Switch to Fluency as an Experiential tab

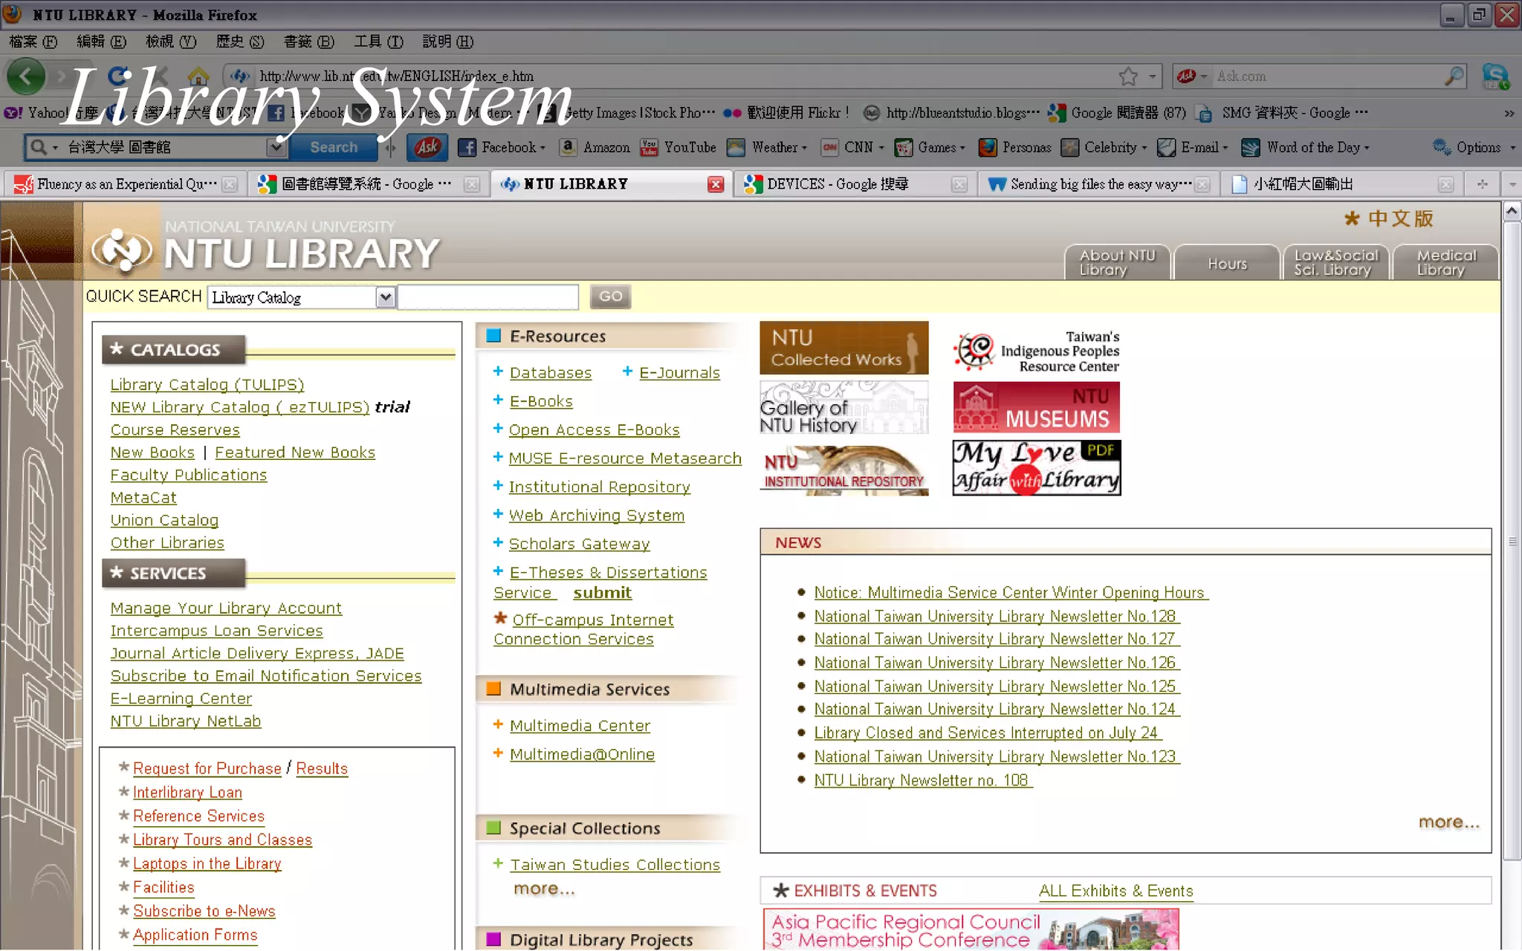[126, 184]
